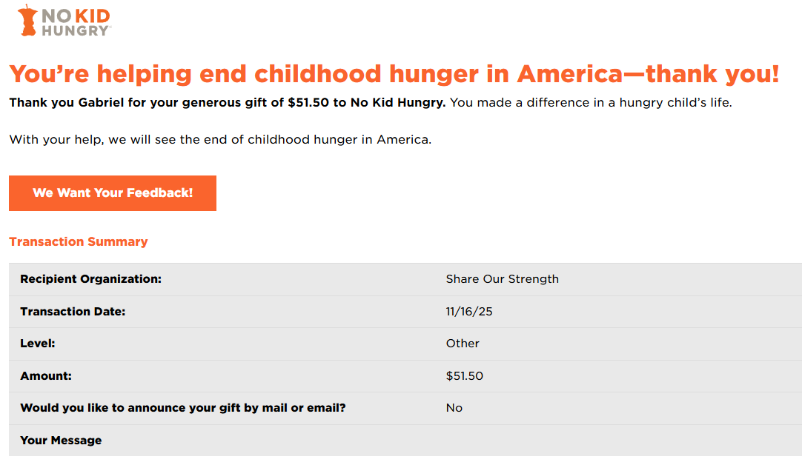802x465 pixels.
Task: Click the Amount row label
Action: (46, 376)
